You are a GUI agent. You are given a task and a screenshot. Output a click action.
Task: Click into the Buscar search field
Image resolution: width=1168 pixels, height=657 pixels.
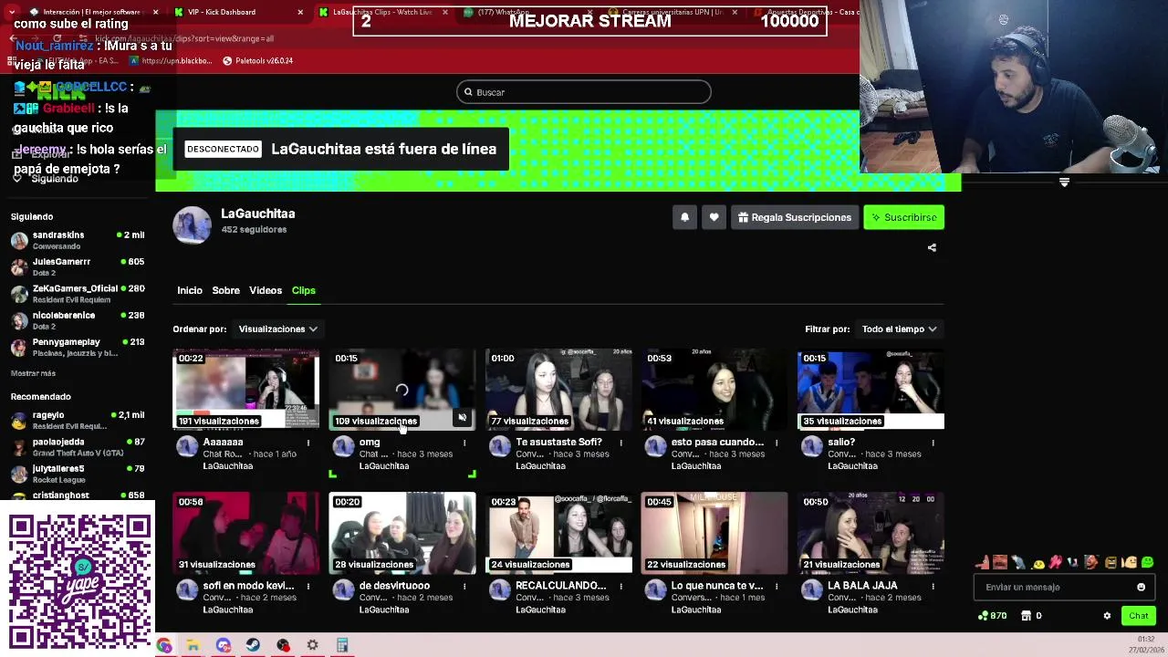[x=584, y=92]
